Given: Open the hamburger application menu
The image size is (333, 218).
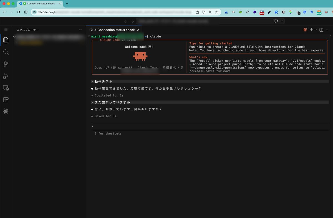Looking at the screenshot, I should pos(6,30).
